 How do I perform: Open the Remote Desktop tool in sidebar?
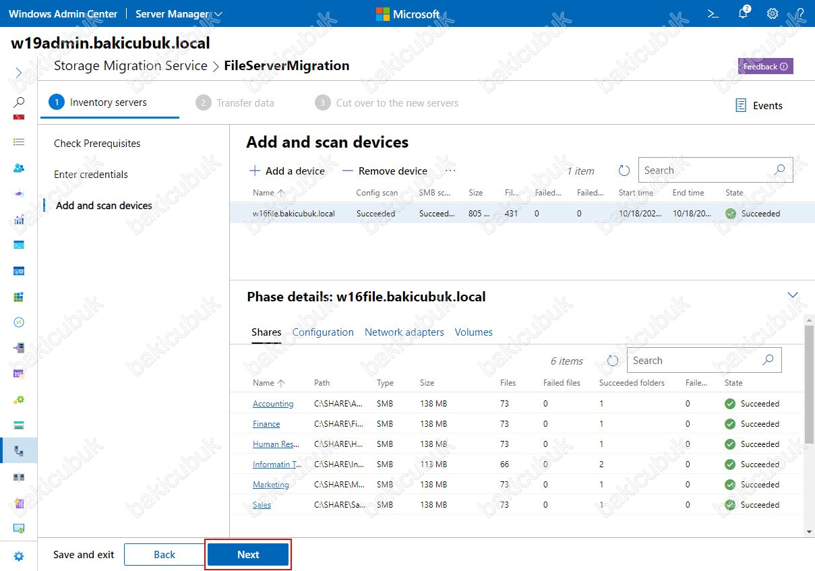(19, 322)
